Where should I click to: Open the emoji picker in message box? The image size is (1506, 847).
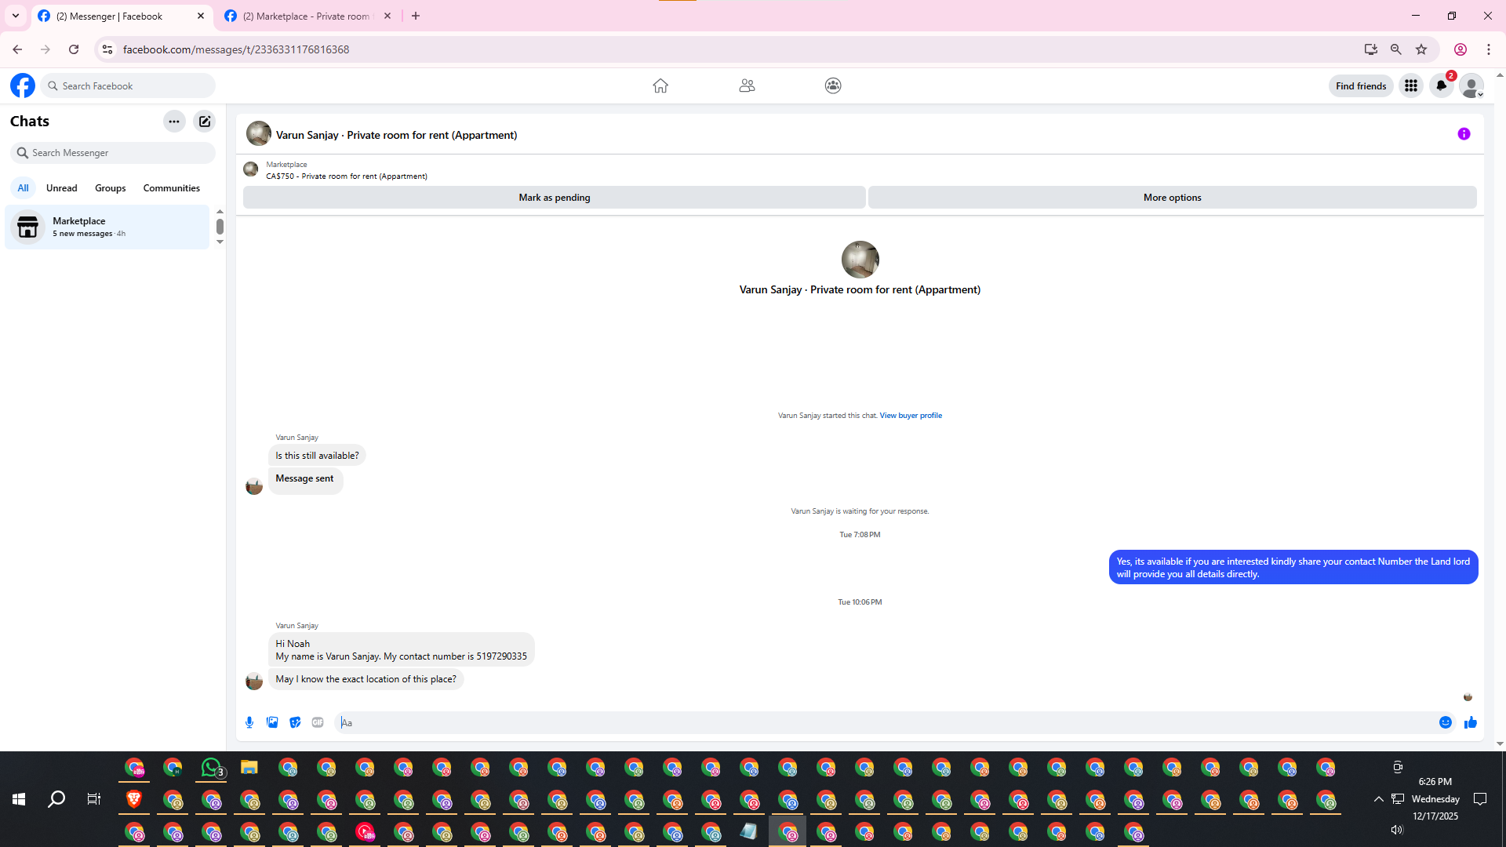tap(1445, 722)
